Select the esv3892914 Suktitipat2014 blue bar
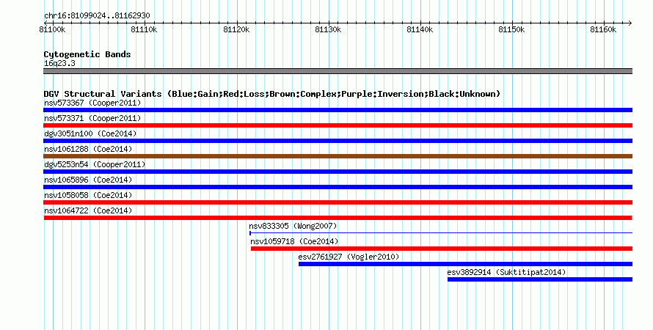The width and height of the screenshot is (653, 330). coord(540,279)
